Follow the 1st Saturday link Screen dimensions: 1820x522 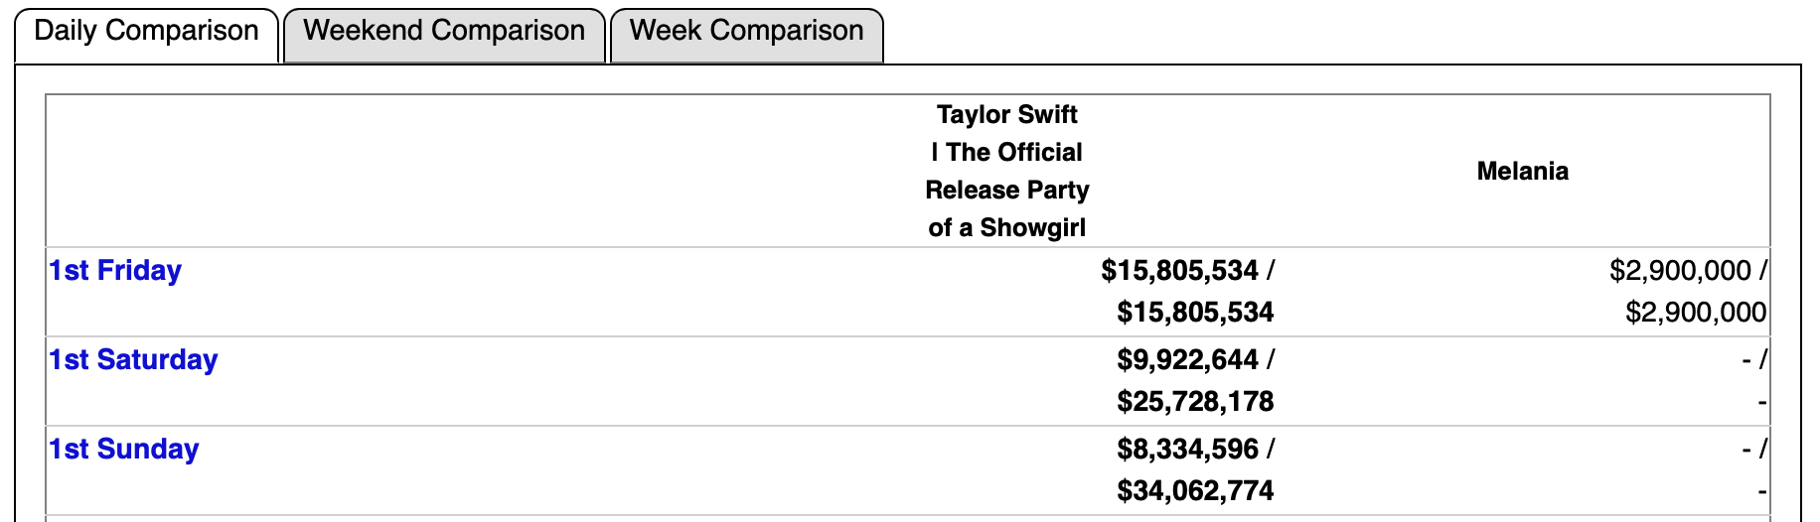click(x=133, y=360)
